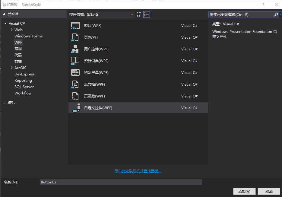Open the 排序依据 sort dropdown
The height and width of the screenshot is (197, 282).
(x=132, y=14)
